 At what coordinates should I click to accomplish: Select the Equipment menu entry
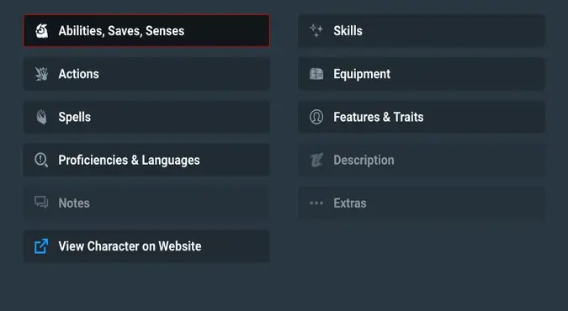click(421, 74)
